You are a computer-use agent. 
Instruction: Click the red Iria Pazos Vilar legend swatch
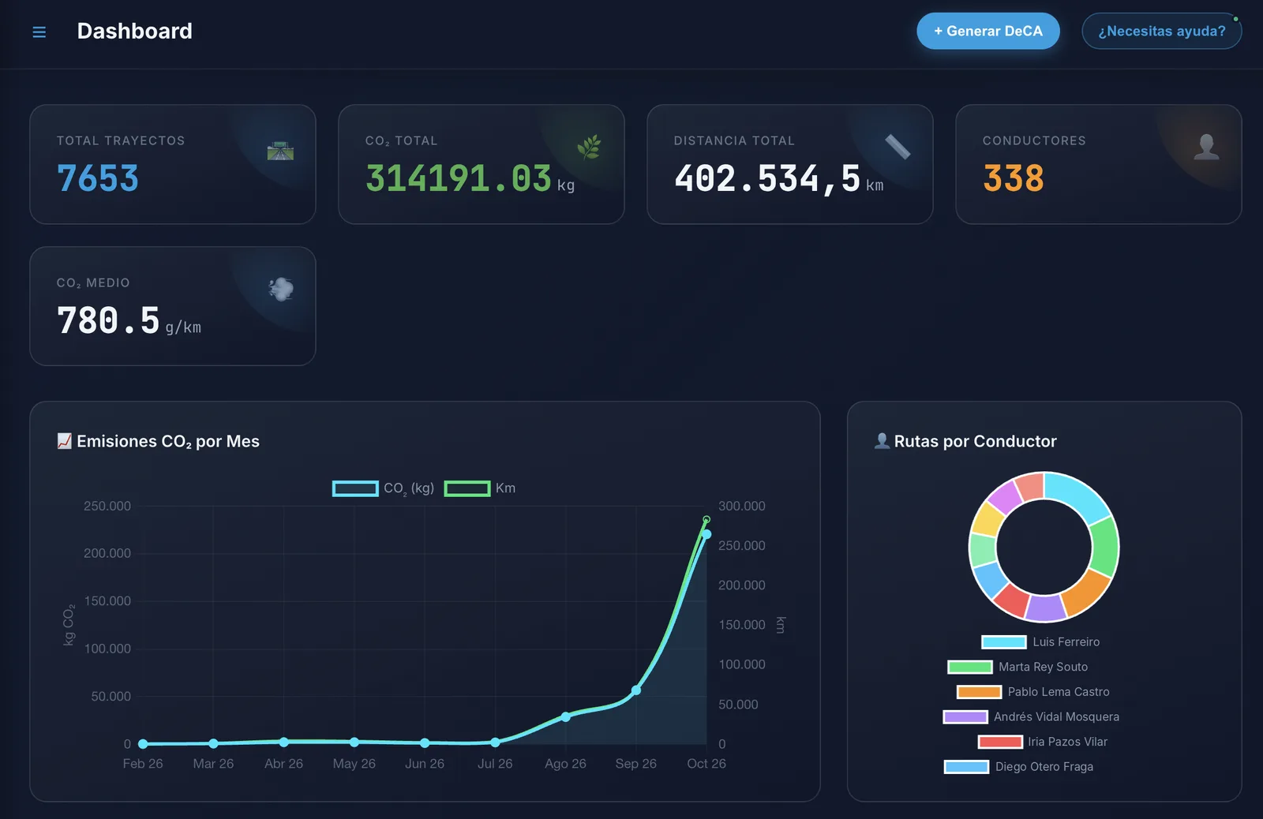[1000, 742]
